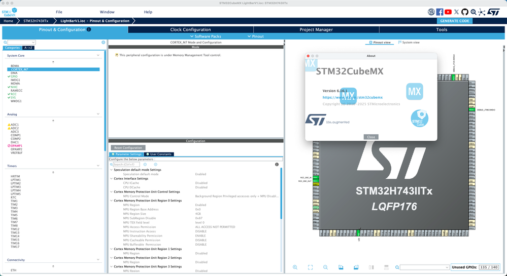The image size is (507, 276).
Task: Select TIM1 in the Timers list
Action: (x=14, y=201)
